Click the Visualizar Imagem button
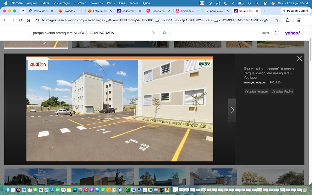The image size is (312, 195). coord(256,92)
